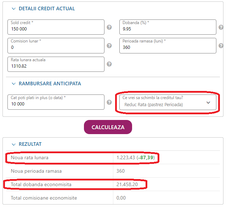Click help icon beside Dobanda field
Screen dimensions: 227x207
point(221,27)
